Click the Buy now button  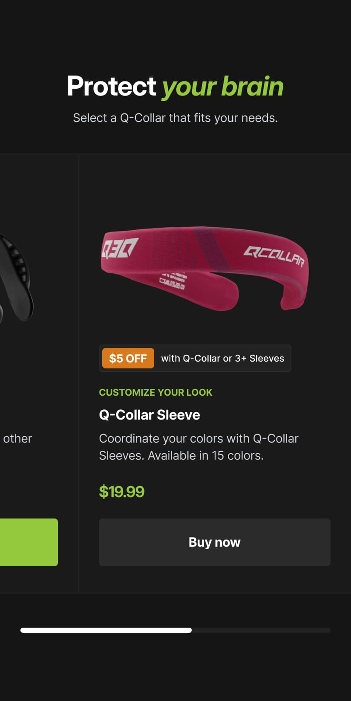click(214, 542)
